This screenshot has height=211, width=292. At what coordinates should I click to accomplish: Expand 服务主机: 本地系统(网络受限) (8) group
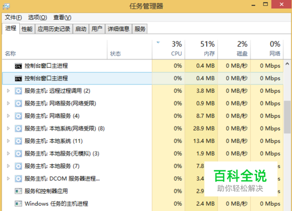coord(8,128)
